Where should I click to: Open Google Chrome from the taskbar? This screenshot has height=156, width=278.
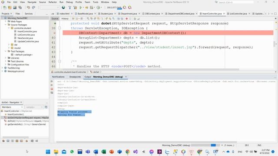click(127, 152)
